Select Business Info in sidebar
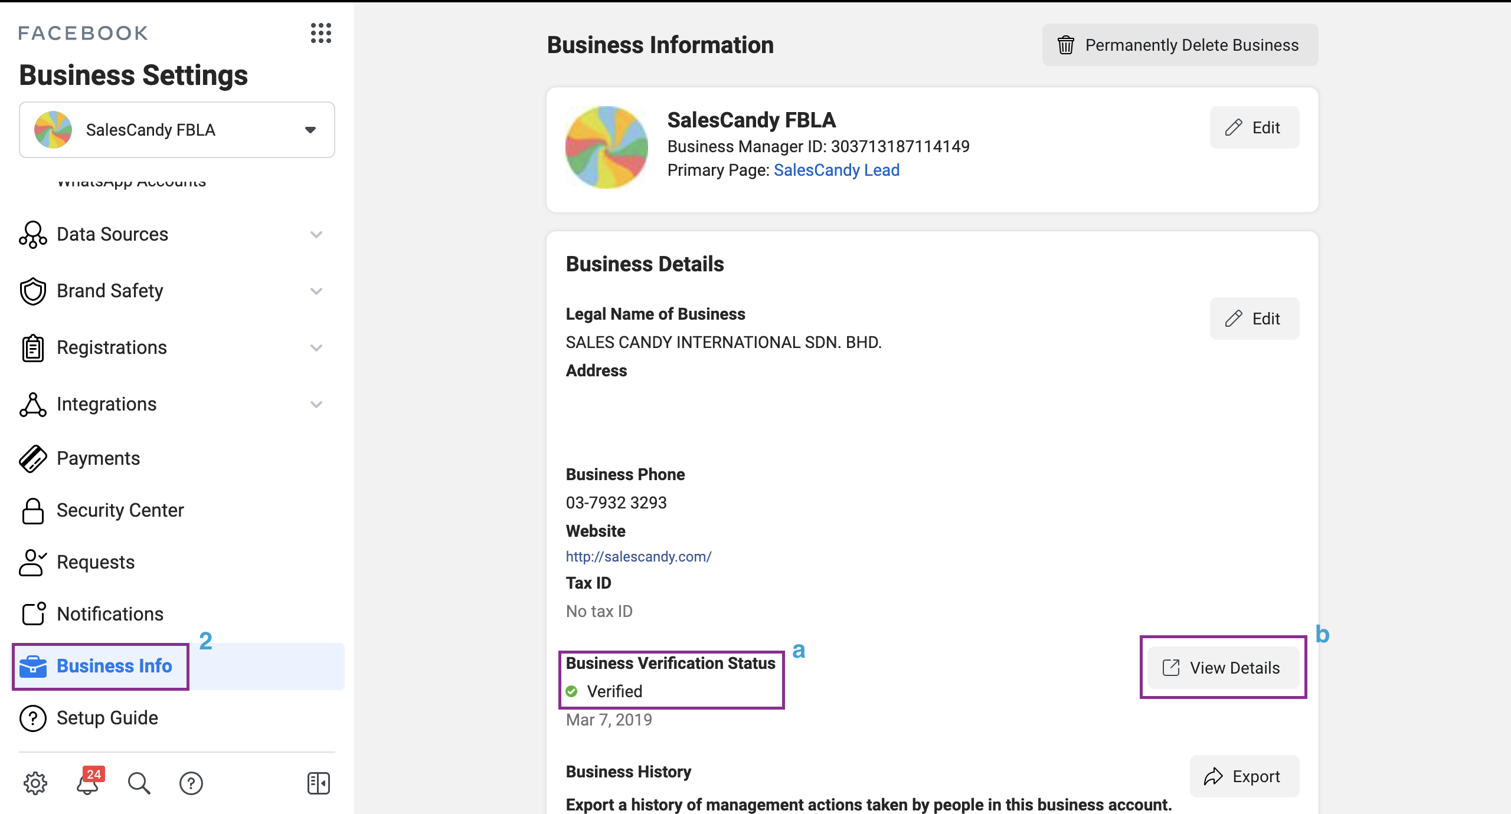 point(114,666)
